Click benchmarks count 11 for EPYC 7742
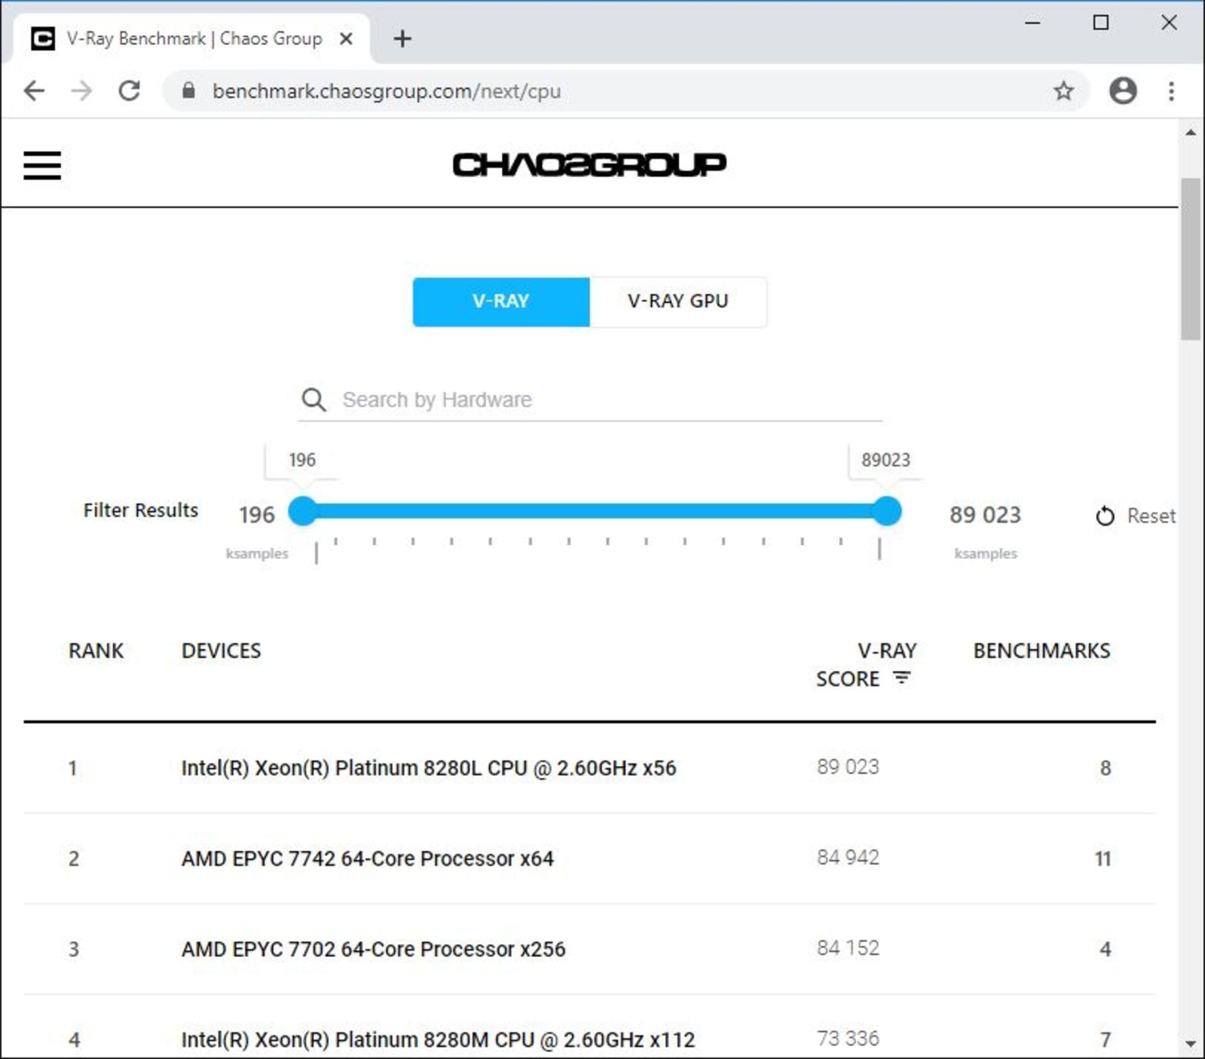Viewport: 1205px width, 1059px height. pyautogui.click(x=1103, y=859)
